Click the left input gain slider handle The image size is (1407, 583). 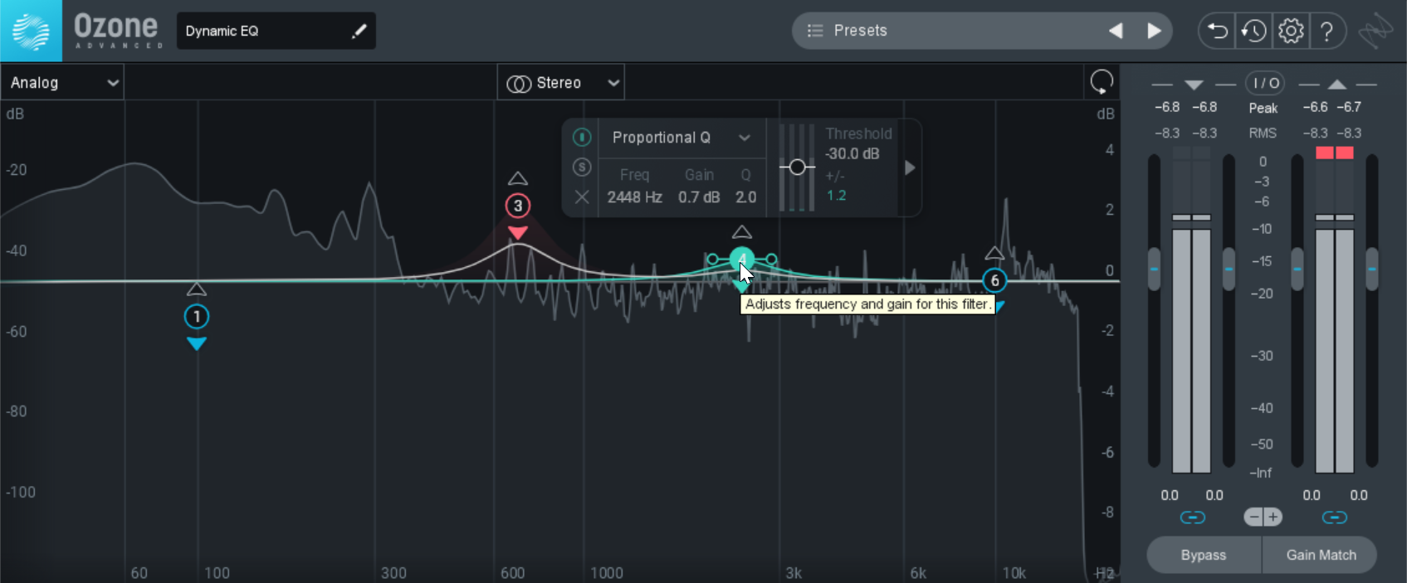click(1154, 270)
